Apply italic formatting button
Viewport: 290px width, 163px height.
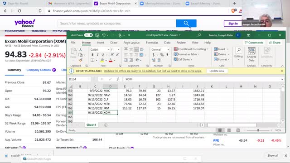pos(97,55)
